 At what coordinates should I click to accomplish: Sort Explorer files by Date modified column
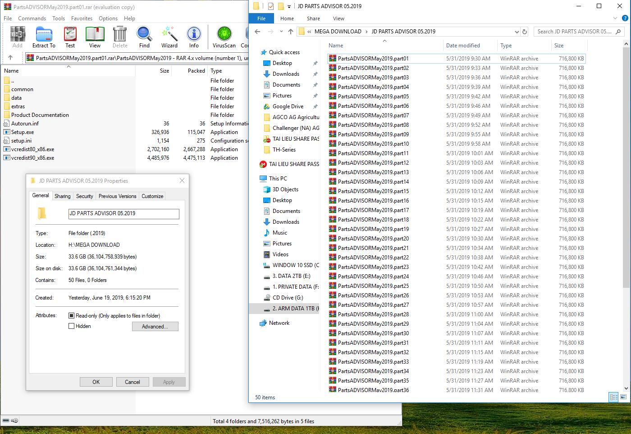tap(470, 46)
